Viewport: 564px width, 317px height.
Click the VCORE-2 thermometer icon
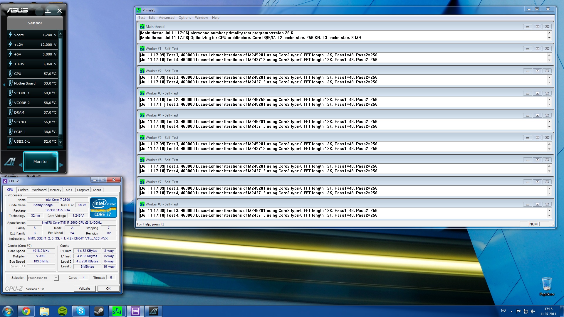[11, 102]
